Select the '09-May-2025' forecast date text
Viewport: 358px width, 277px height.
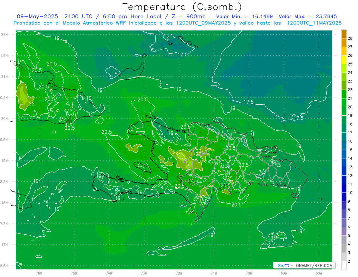coord(37,16)
